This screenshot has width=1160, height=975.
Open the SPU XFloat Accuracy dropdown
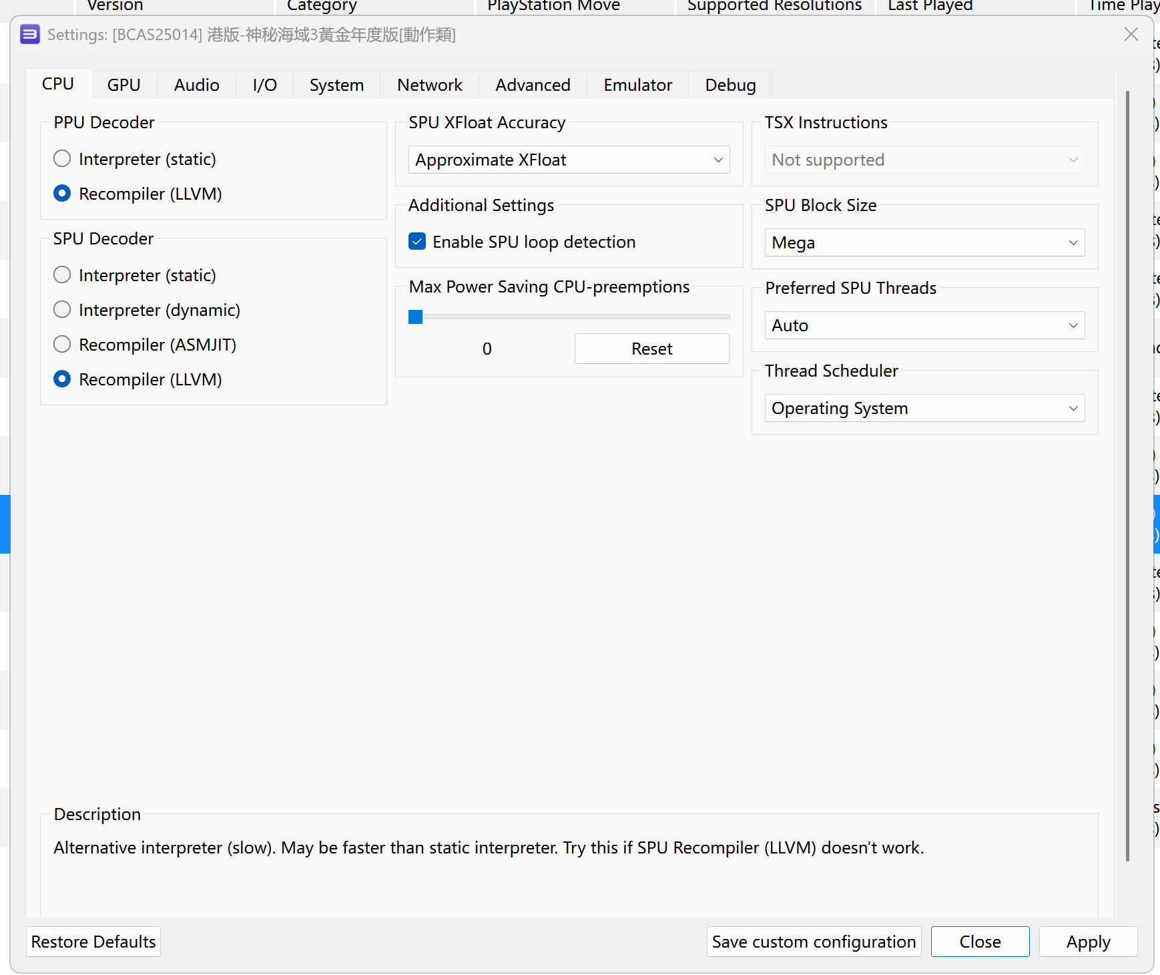(x=569, y=160)
